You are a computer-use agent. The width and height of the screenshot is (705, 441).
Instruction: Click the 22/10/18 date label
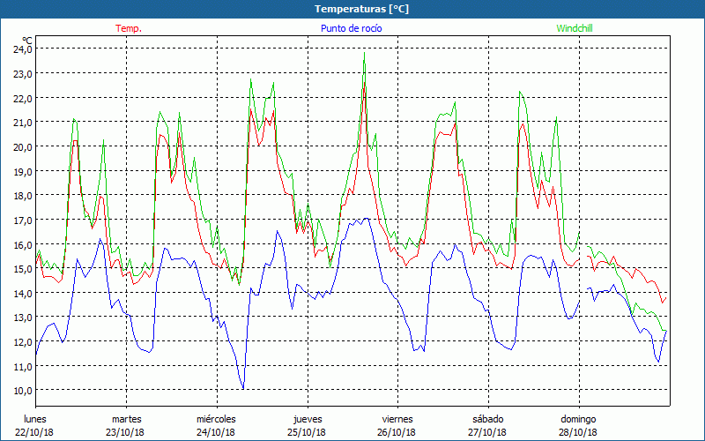coord(34,432)
